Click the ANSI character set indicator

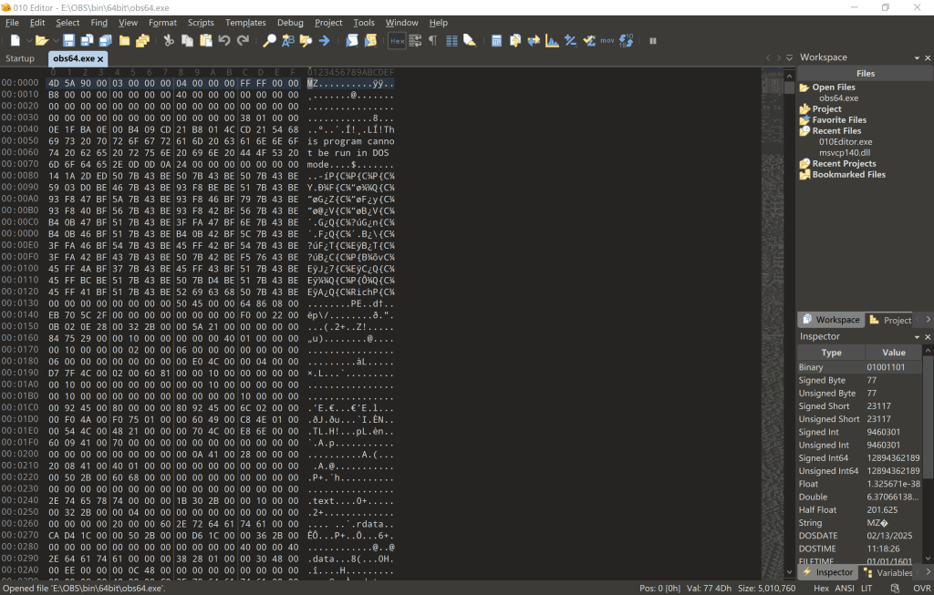(x=845, y=588)
